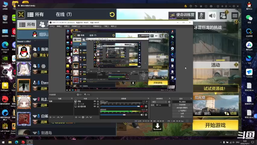Open the OBS 编辑 menu
Image resolution: width=257 pixels, height=145 pixels.
click(59, 26)
